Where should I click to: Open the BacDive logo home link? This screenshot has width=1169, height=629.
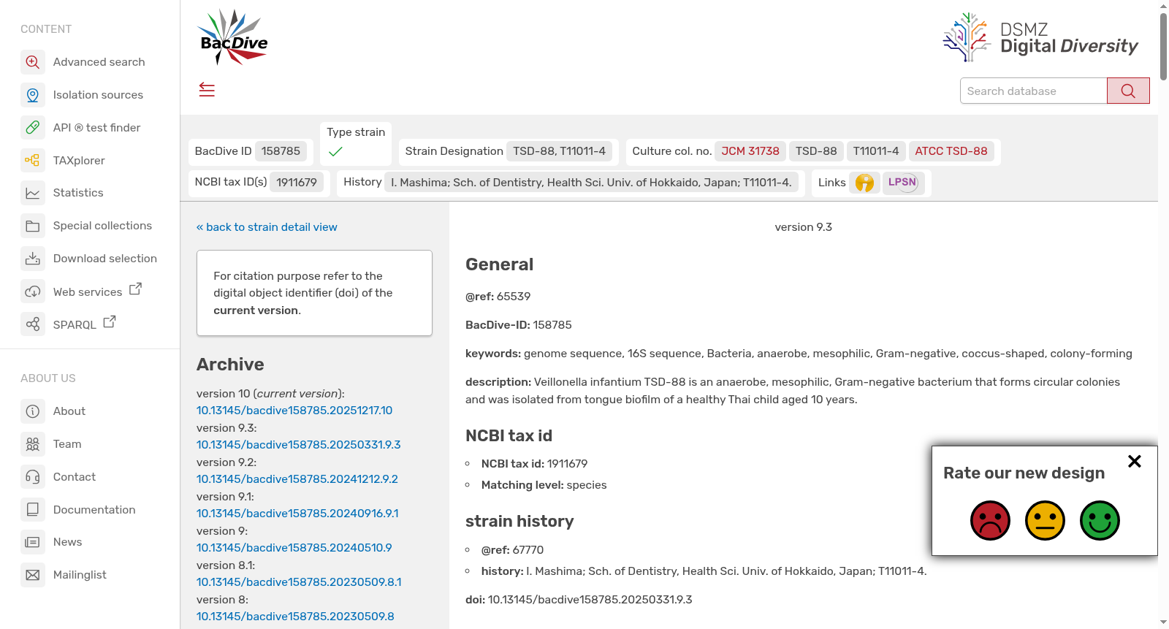[x=234, y=37]
